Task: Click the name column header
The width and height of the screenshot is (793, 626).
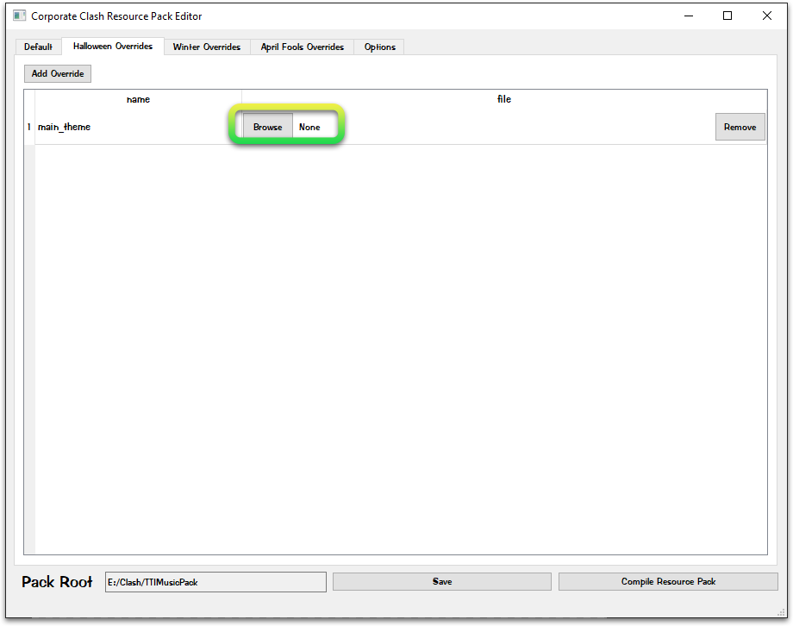Action: pyautogui.click(x=138, y=99)
